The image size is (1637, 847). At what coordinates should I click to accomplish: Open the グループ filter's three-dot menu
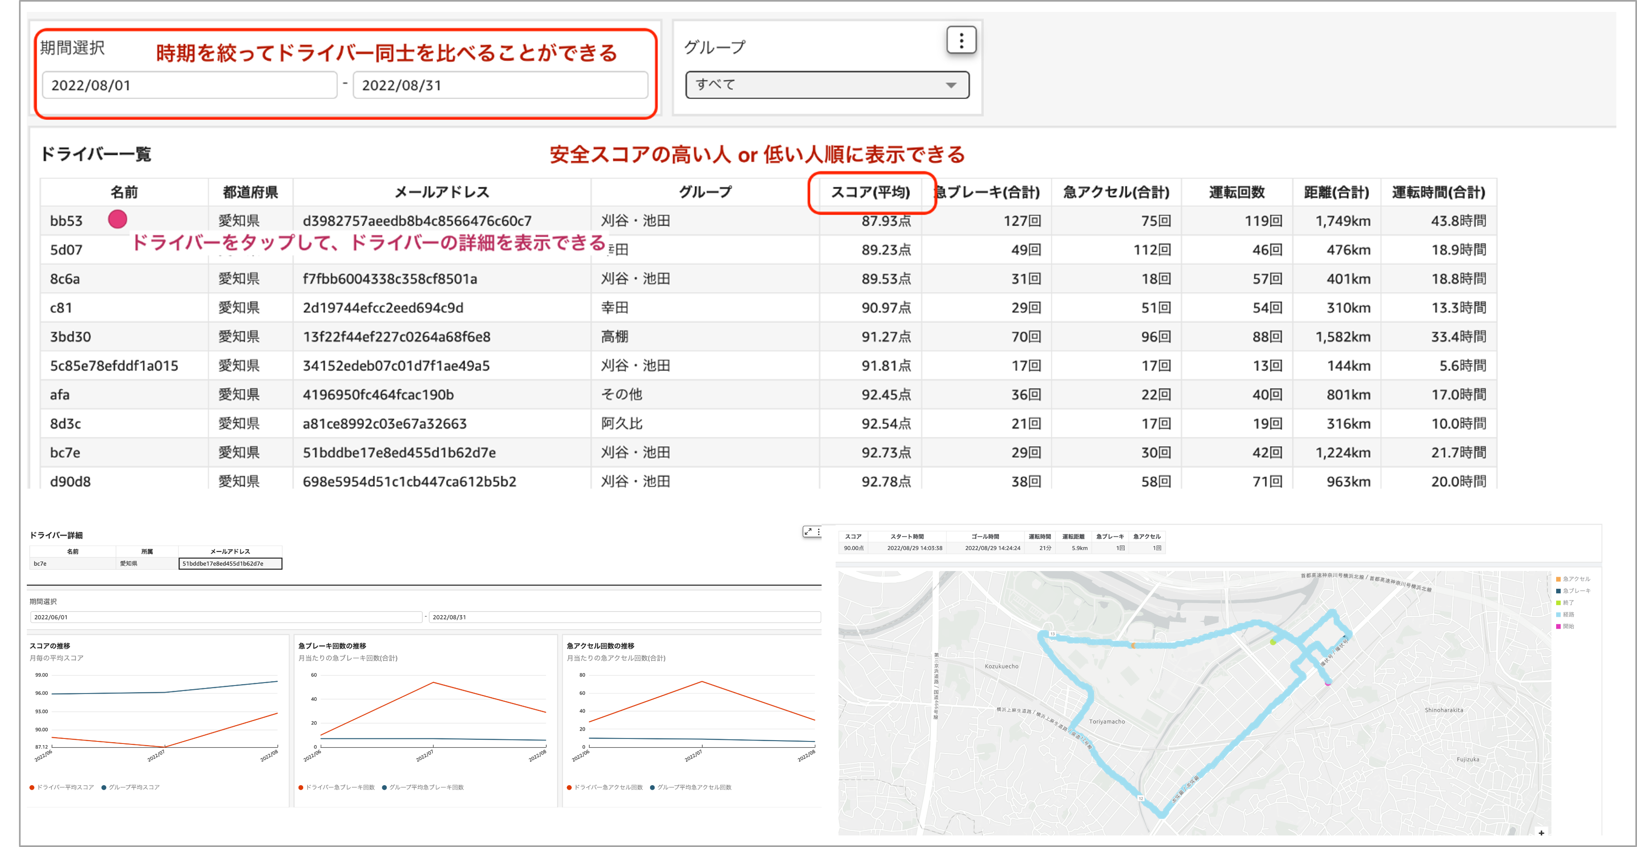[x=961, y=41]
